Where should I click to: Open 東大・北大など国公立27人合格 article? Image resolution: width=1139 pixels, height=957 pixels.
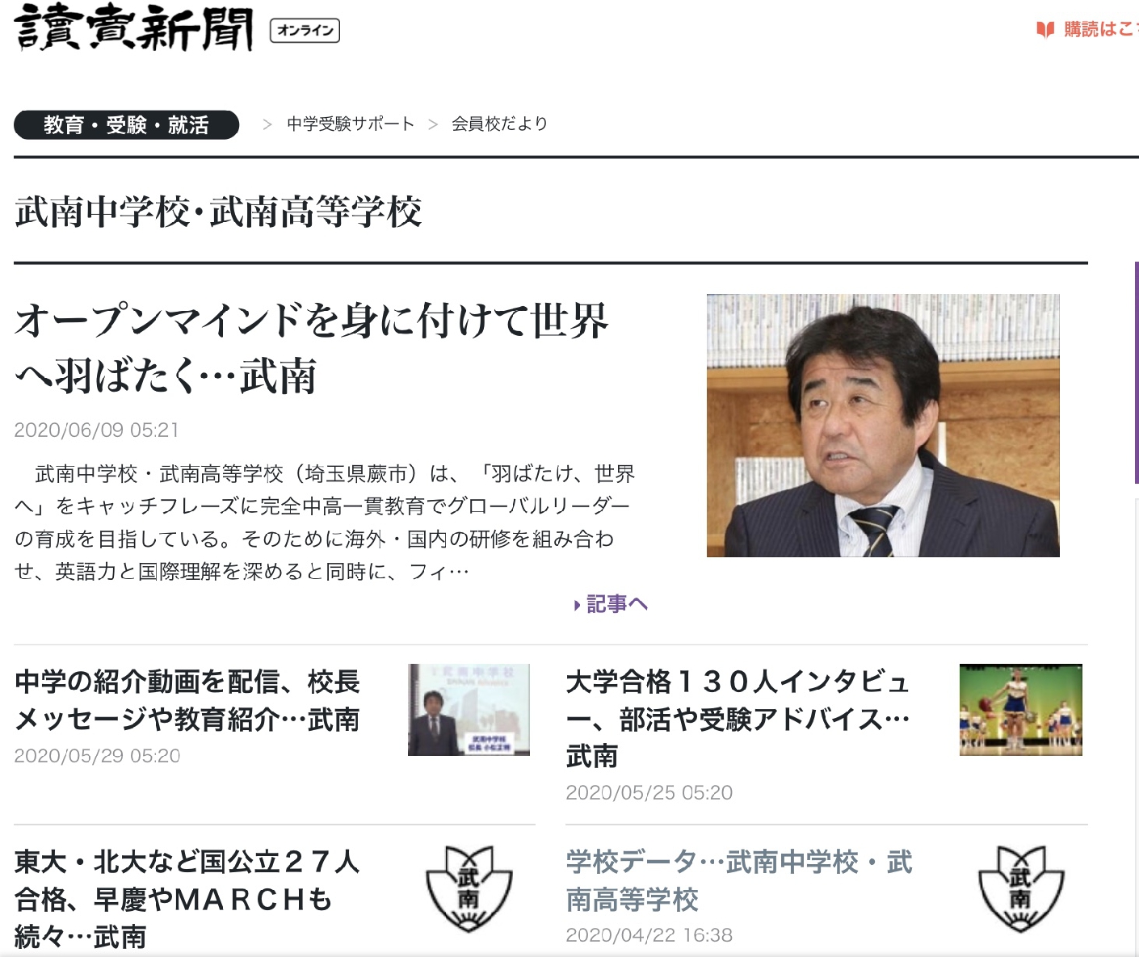[x=187, y=899]
